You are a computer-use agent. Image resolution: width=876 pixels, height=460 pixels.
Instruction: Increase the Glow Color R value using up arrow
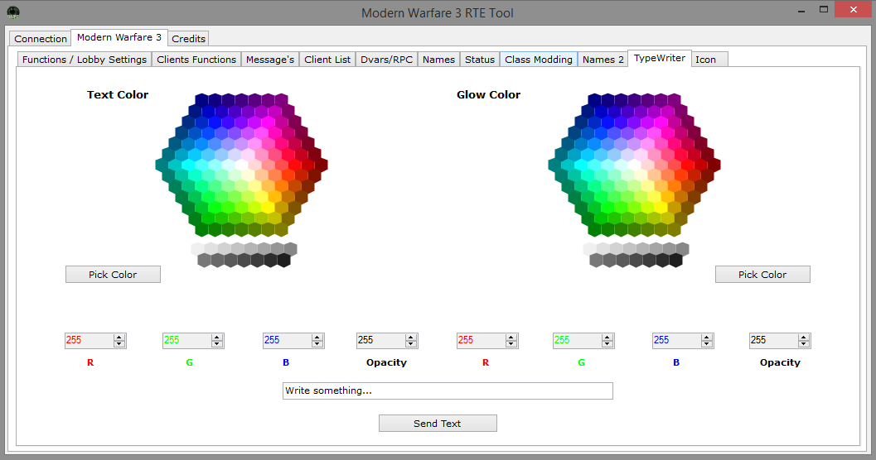(x=511, y=338)
